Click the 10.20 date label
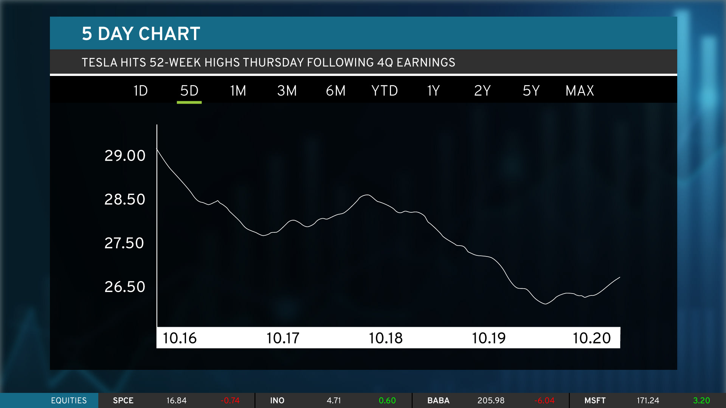 point(591,338)
